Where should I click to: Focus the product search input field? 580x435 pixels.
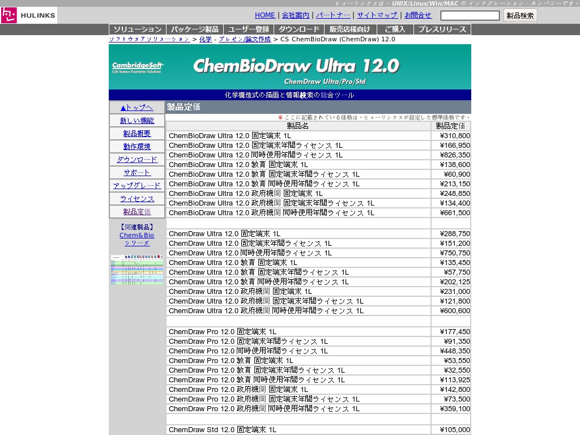(x=470, y=15)
